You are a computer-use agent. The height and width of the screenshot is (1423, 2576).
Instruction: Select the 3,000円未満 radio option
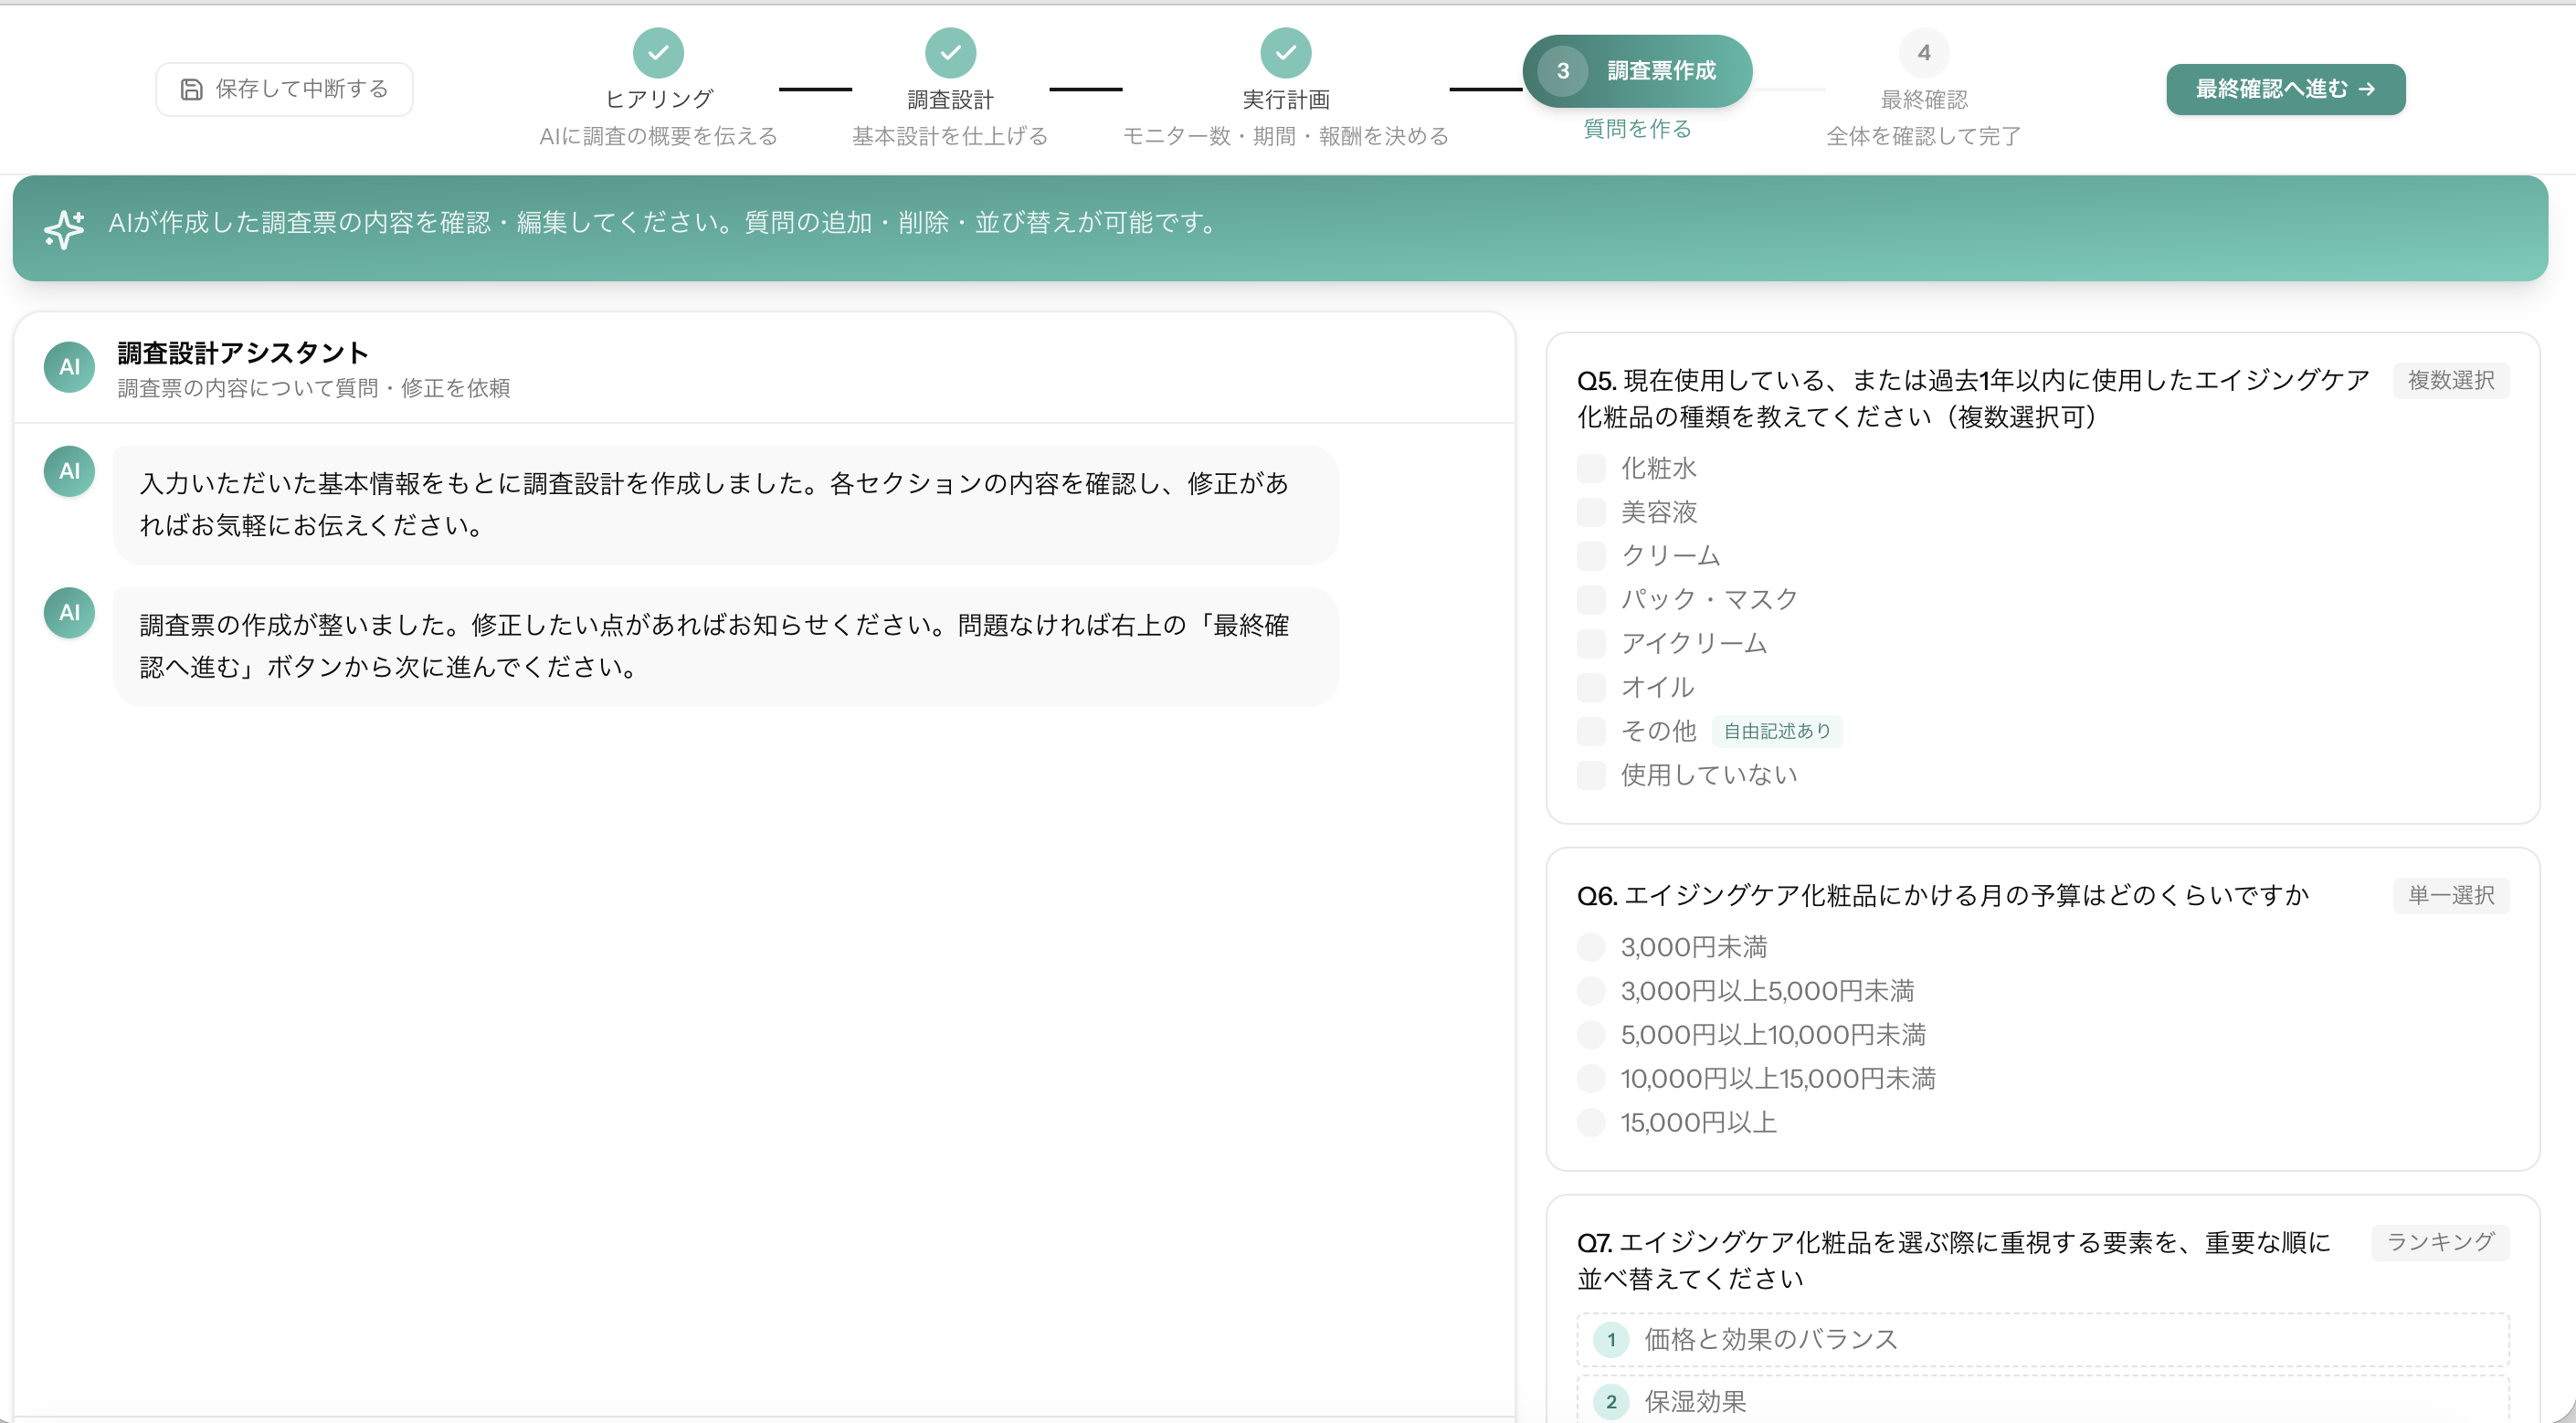tap(1591, 947)
